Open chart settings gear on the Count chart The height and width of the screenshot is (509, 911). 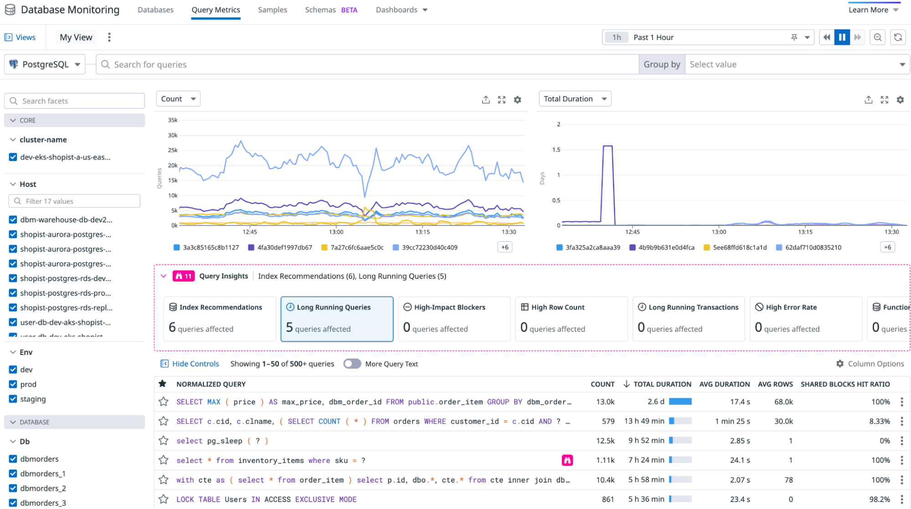pyautogui.click(x=517, y=99)
